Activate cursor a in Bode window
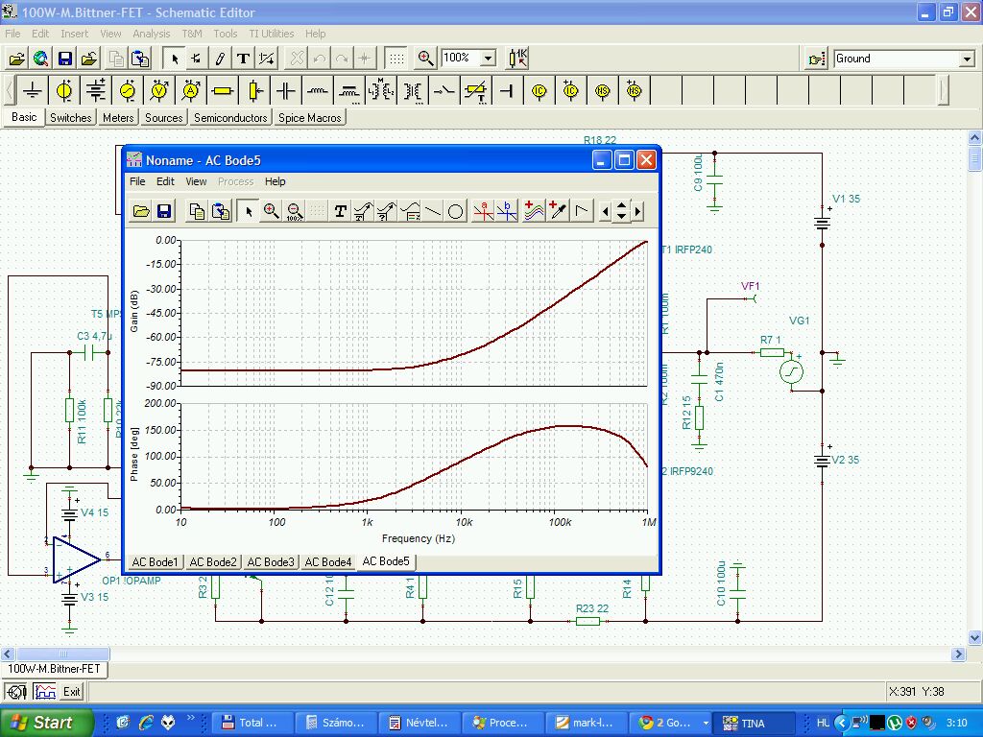 point(484,211)
